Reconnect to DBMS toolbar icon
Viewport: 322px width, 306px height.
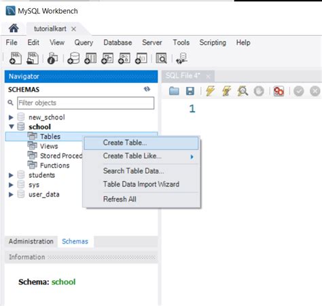(x=181, y=58)
